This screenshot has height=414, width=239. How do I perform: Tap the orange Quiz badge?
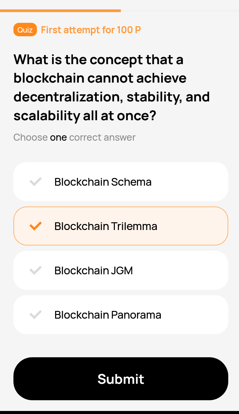(x=25, y=30)
